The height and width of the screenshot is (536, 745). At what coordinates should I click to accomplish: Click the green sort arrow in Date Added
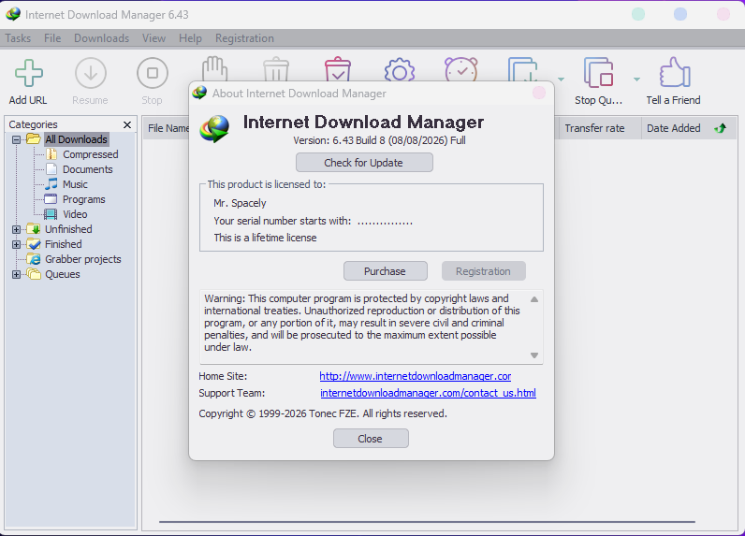coord(721,128)
